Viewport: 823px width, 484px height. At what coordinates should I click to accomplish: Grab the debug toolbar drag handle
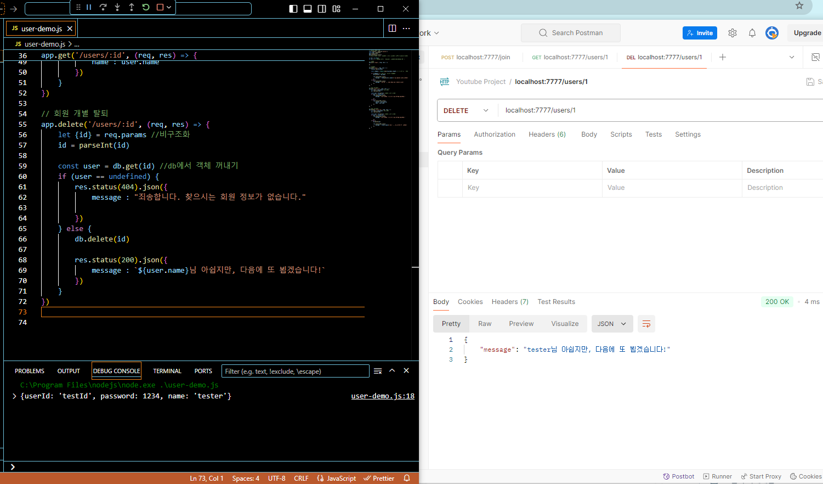(x=78, y=7)
